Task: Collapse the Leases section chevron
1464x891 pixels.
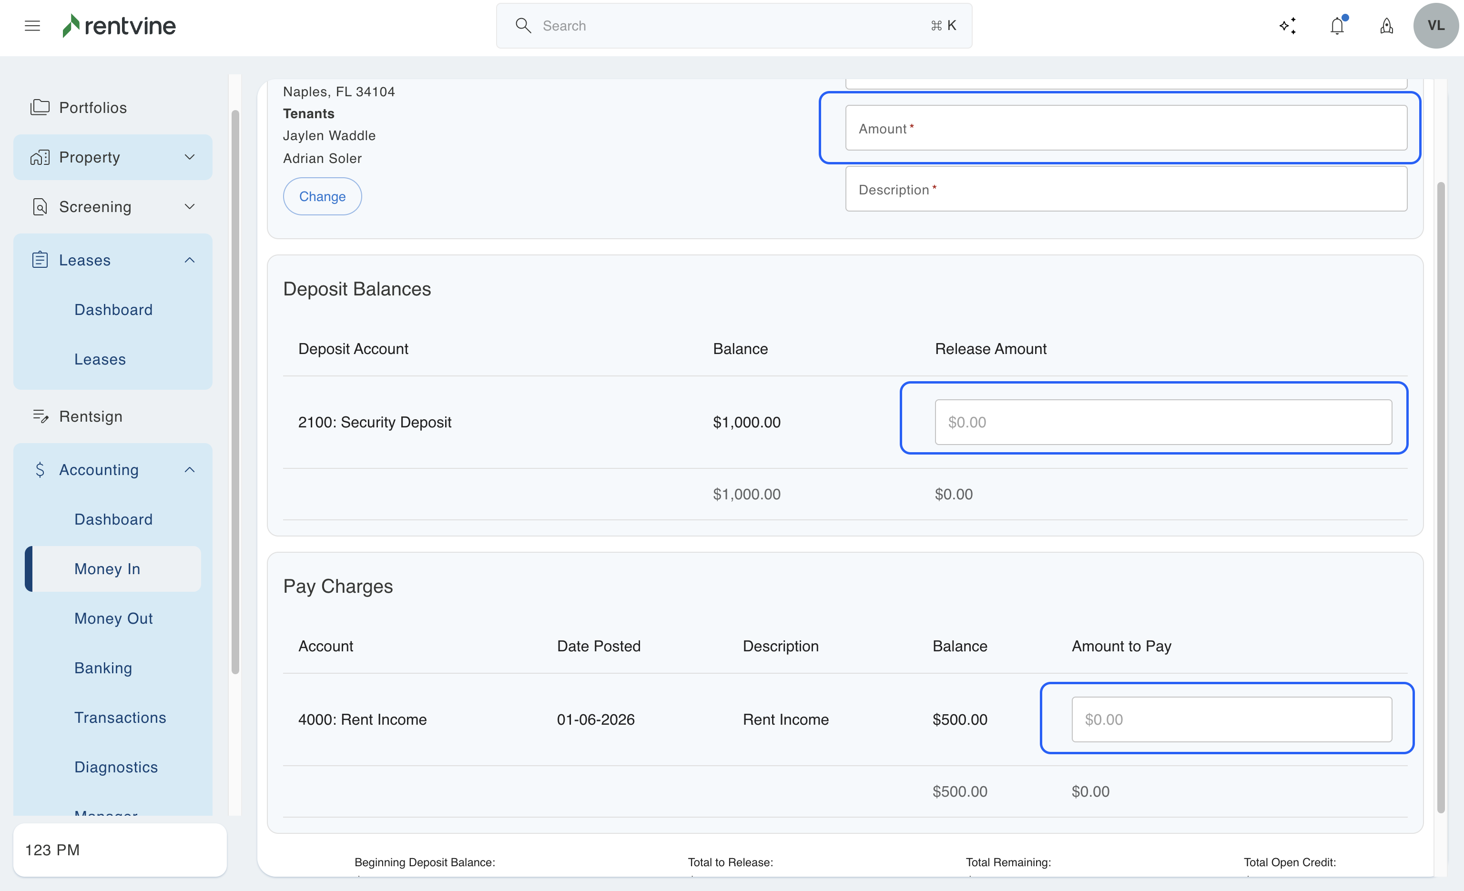Action: point(190,260)
